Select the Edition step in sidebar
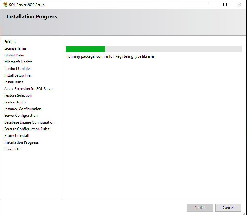Image resolution: width=247 pixels, height=215 pixels. (10, 42)
